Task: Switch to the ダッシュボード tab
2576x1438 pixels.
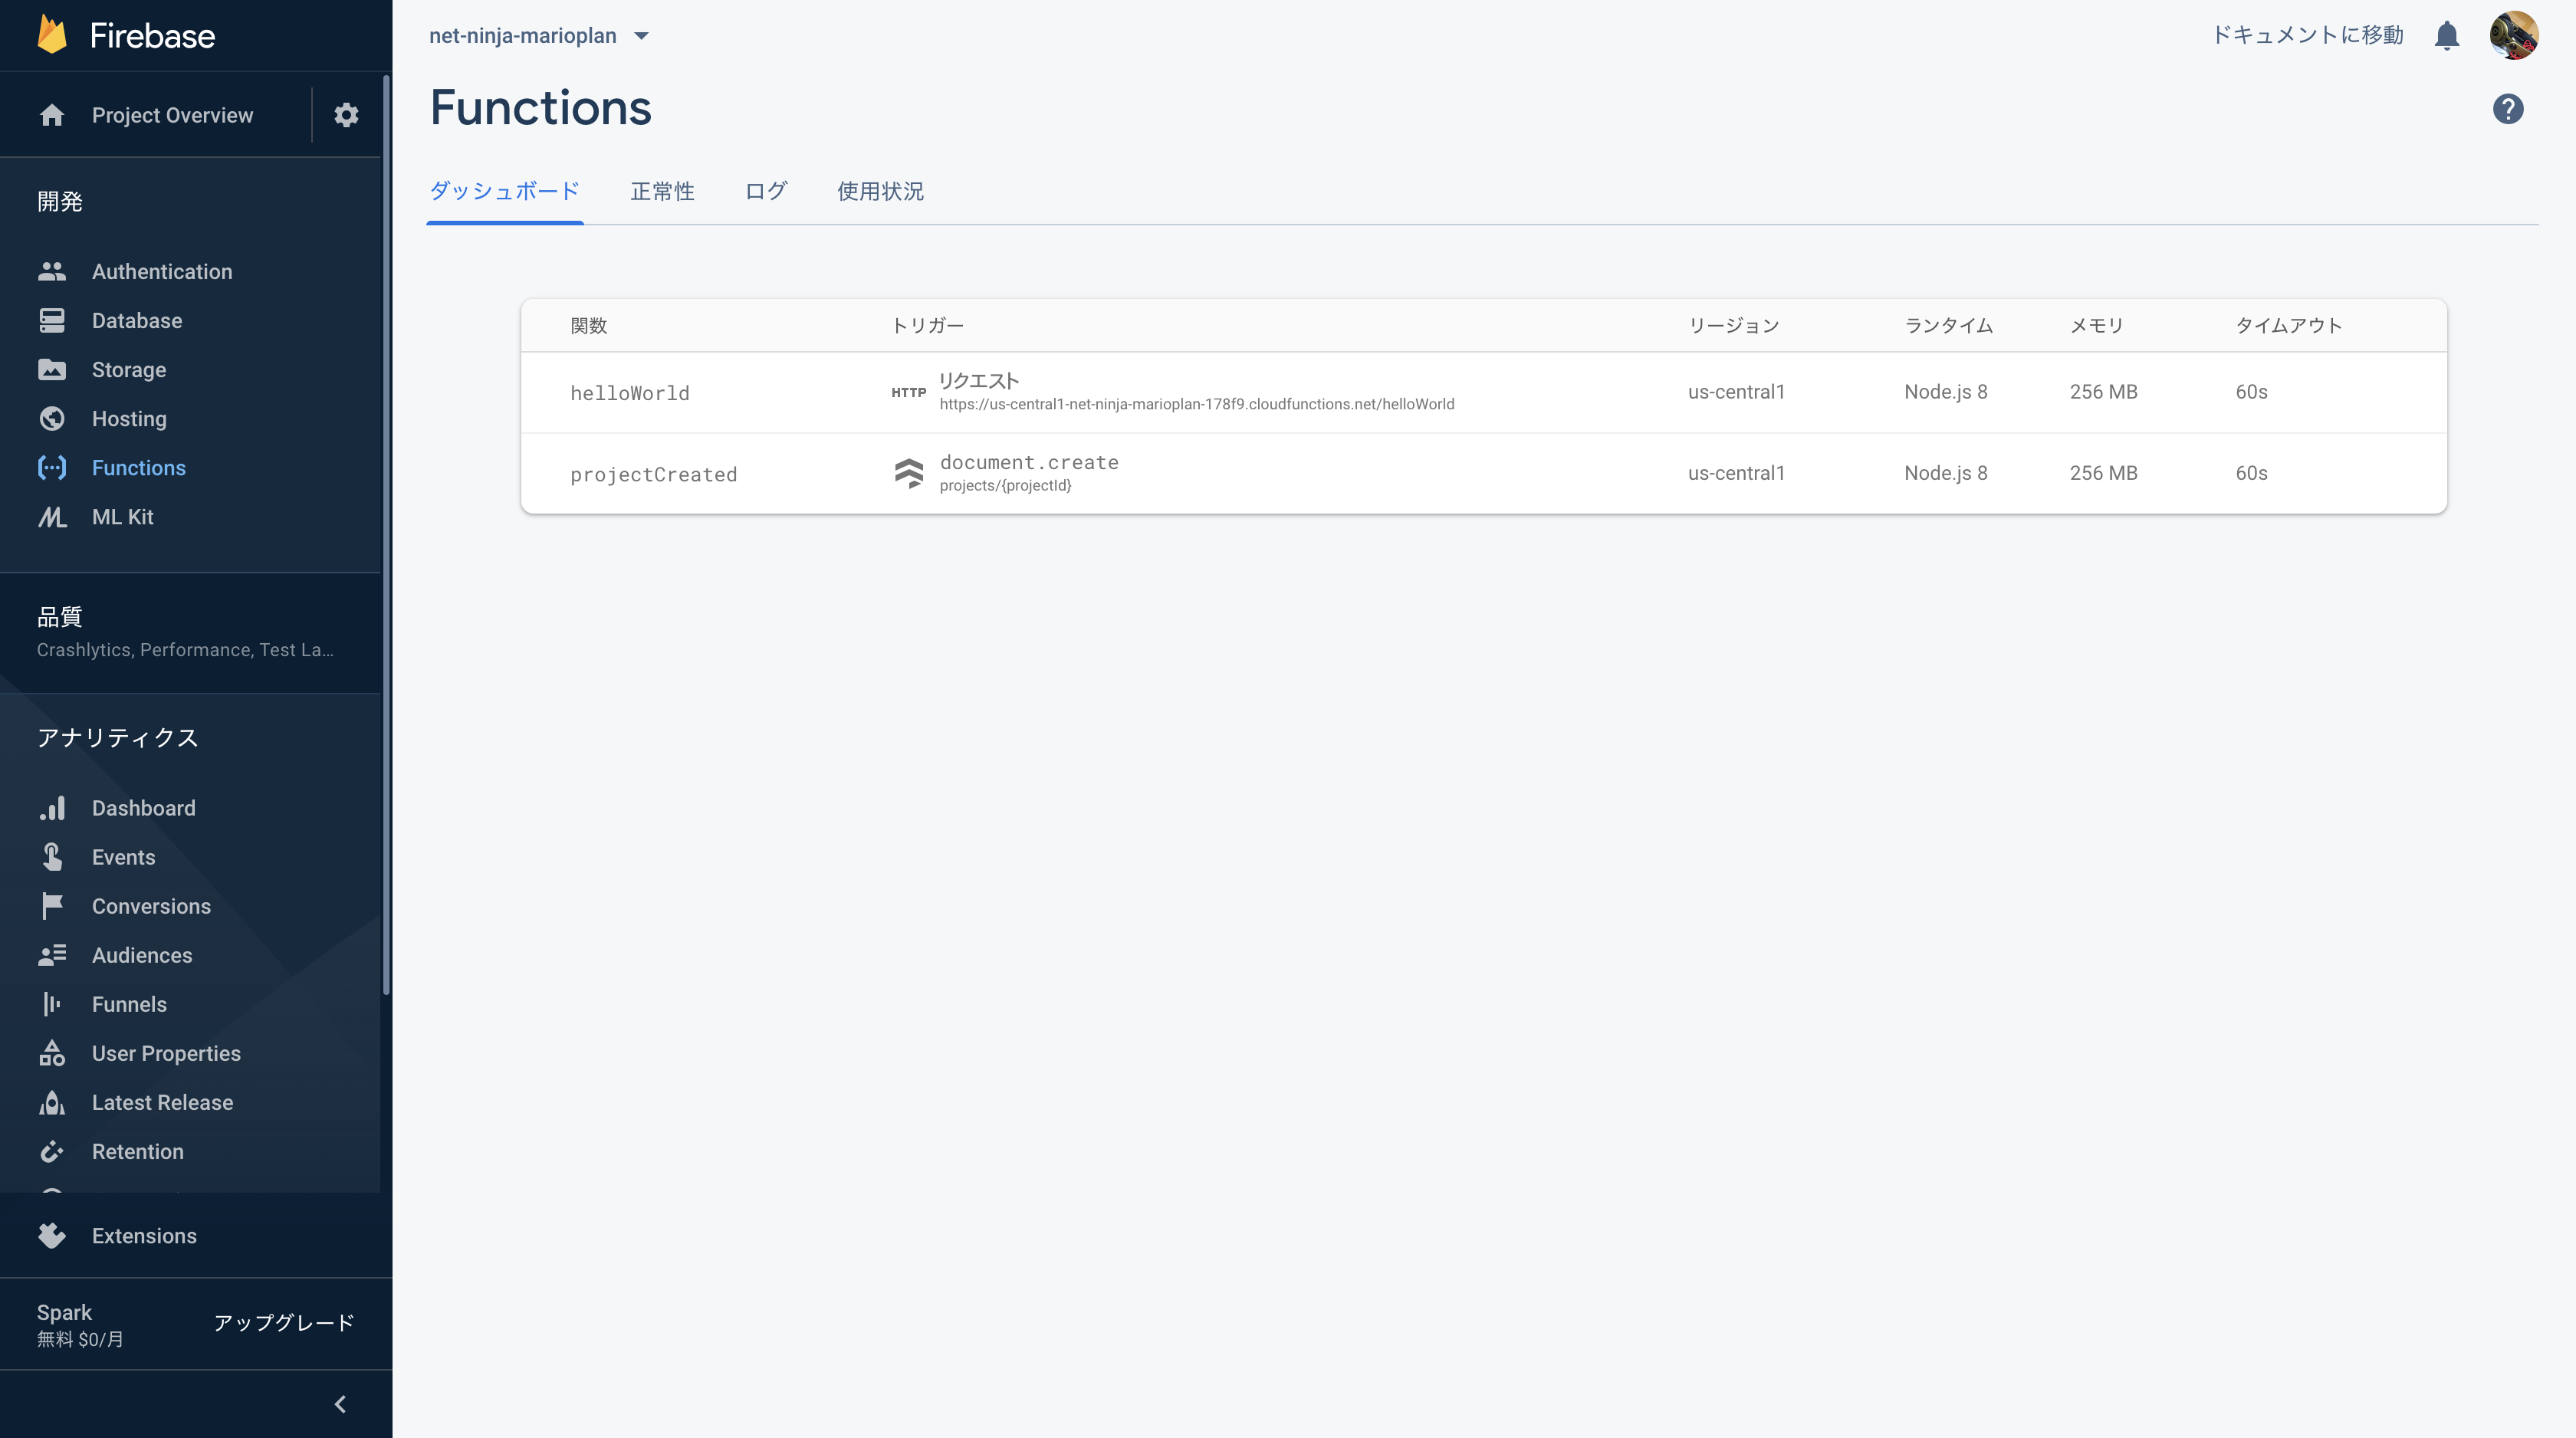Action: click(504, 190)
